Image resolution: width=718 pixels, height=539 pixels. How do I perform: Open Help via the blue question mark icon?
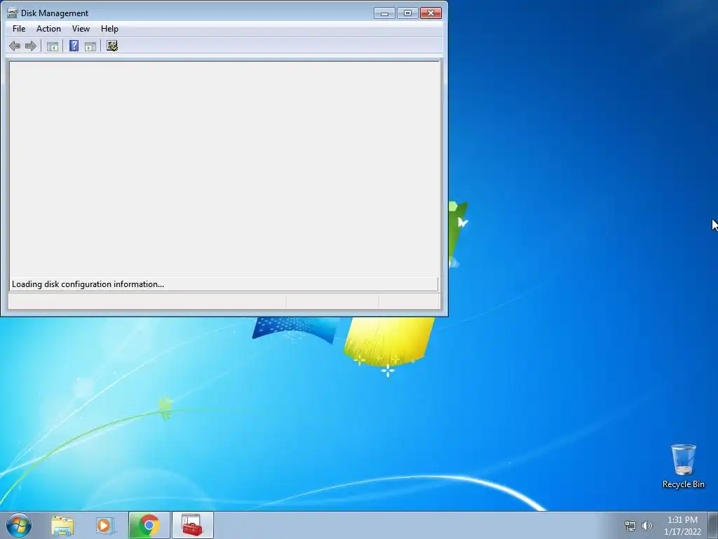tap(74, 46)
